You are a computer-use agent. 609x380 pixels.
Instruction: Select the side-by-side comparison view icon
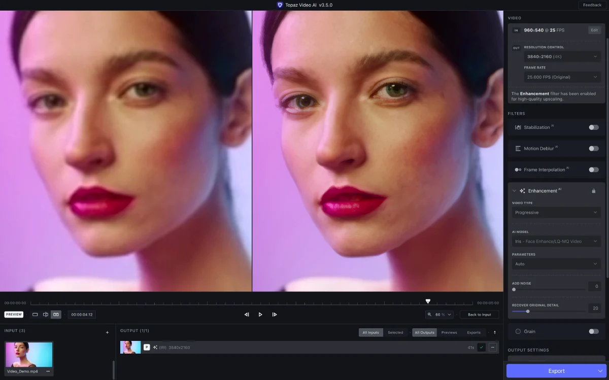56,315
